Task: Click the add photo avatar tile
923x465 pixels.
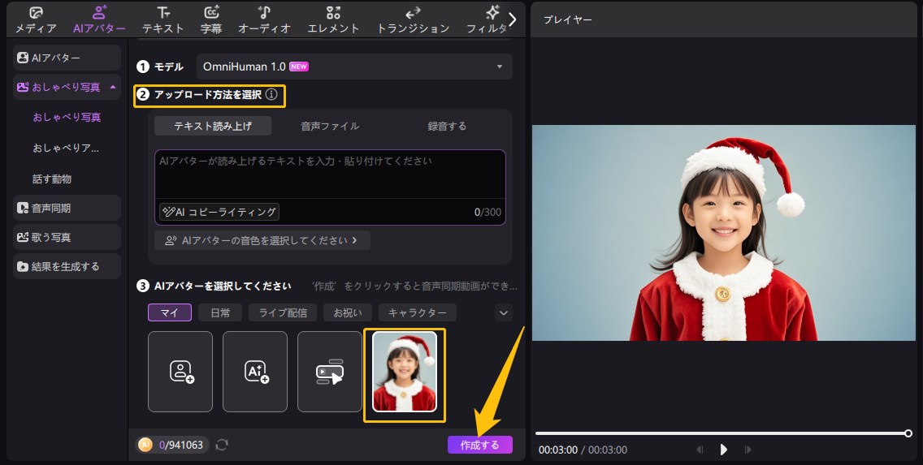Action: [180, 372]
